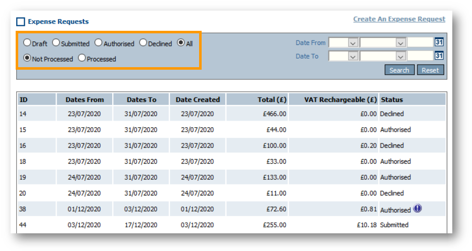Click the Date From label
Viewport: 472px width, 251px height.
[311, 43]
